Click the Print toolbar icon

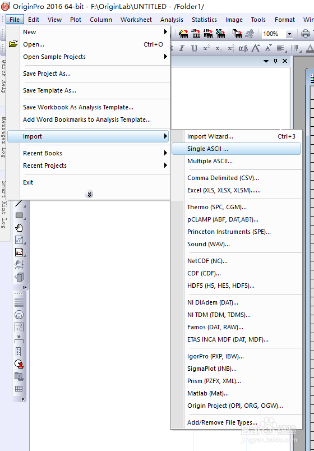click(x=306, y=34)
